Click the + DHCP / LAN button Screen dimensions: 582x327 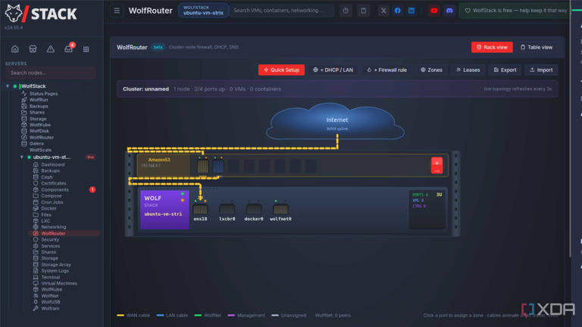click(x=333, y=70)
